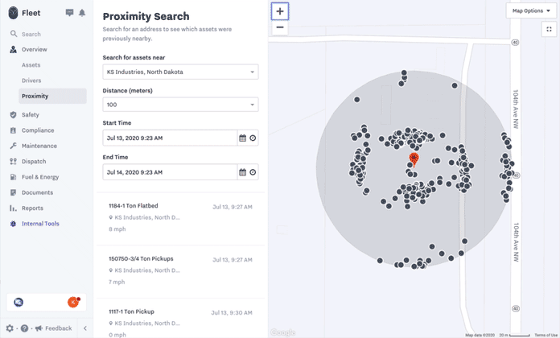Go to Safety section
This screenshot has height=338, width=560.
coord(31,115)
